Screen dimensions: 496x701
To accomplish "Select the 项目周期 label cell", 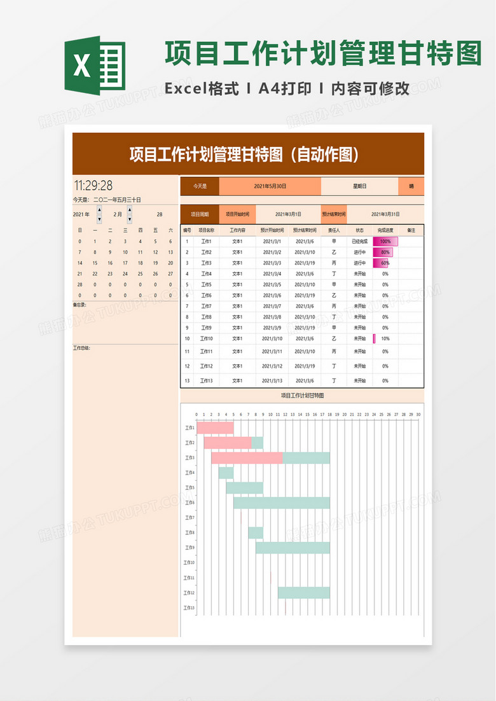I will [x=200, y=214].
